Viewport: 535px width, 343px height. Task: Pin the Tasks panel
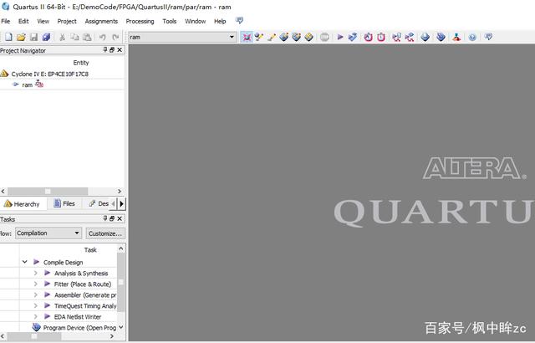coord(105,218)
